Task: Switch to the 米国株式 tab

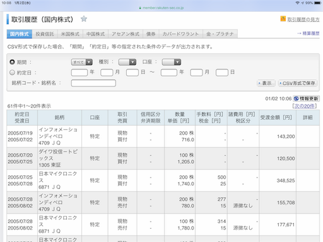Action: [70, 34]
